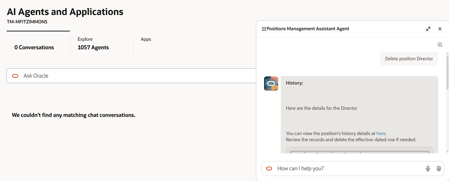Click the Oracle logo in Ask Oracle field
Screen dimensions: 449x181
(x=15, y=76)
